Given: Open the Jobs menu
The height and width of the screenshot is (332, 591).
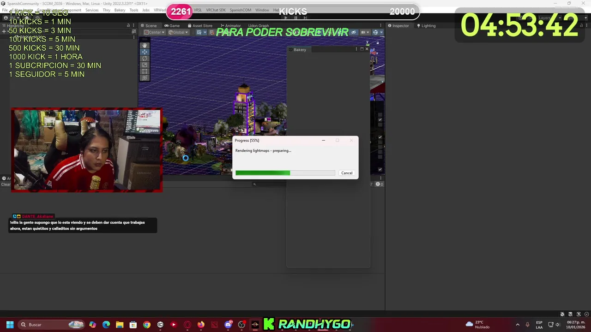Looking at the screenshot, I should coord(146,10).
